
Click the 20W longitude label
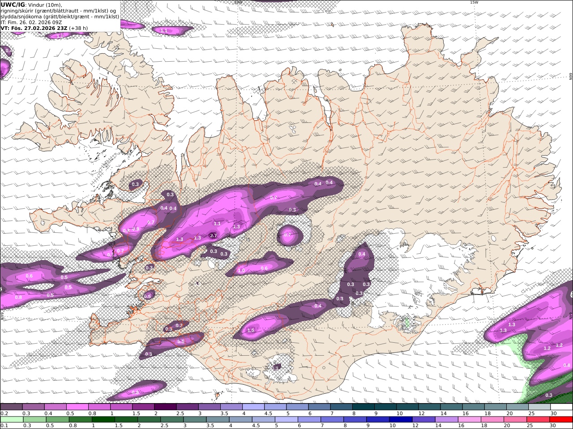tap(238, 2)
